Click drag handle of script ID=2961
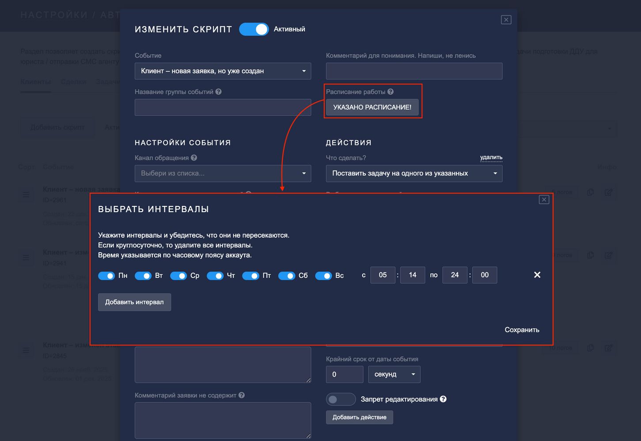 click(x=26, y=194)
